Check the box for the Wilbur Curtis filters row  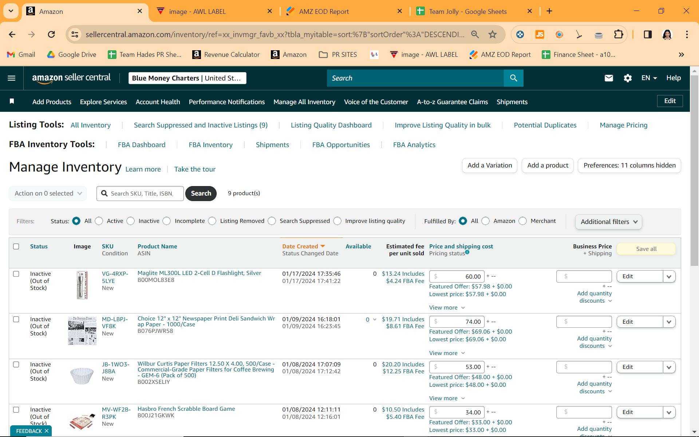coord(16,365)
